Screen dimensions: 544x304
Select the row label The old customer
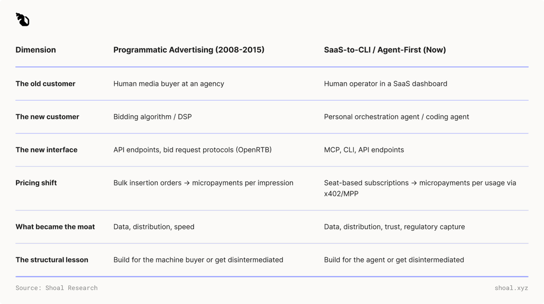coord(45,83)
